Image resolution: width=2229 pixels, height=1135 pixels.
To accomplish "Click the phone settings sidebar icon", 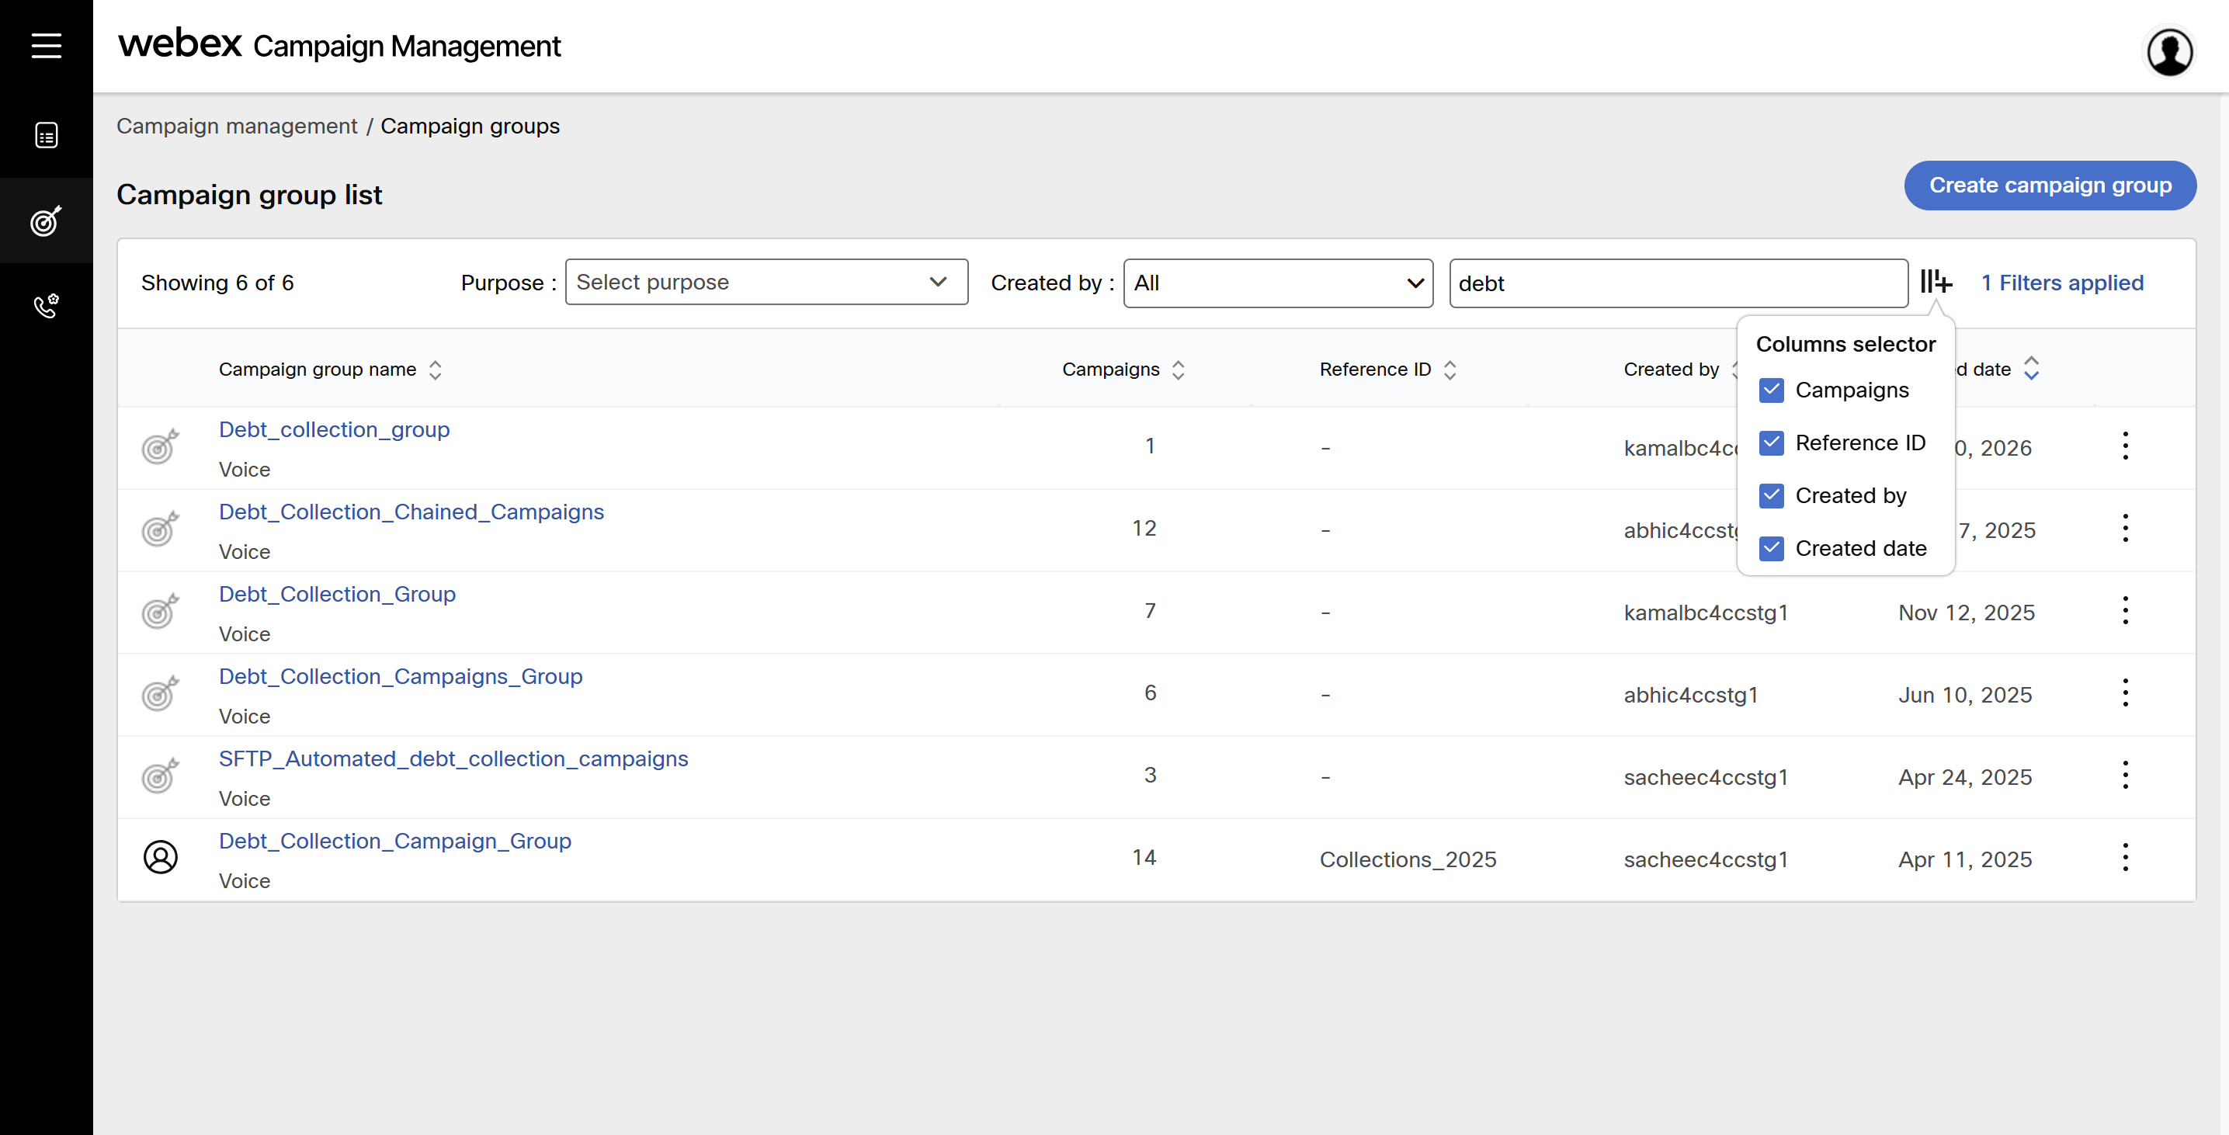I will [46, 305].
